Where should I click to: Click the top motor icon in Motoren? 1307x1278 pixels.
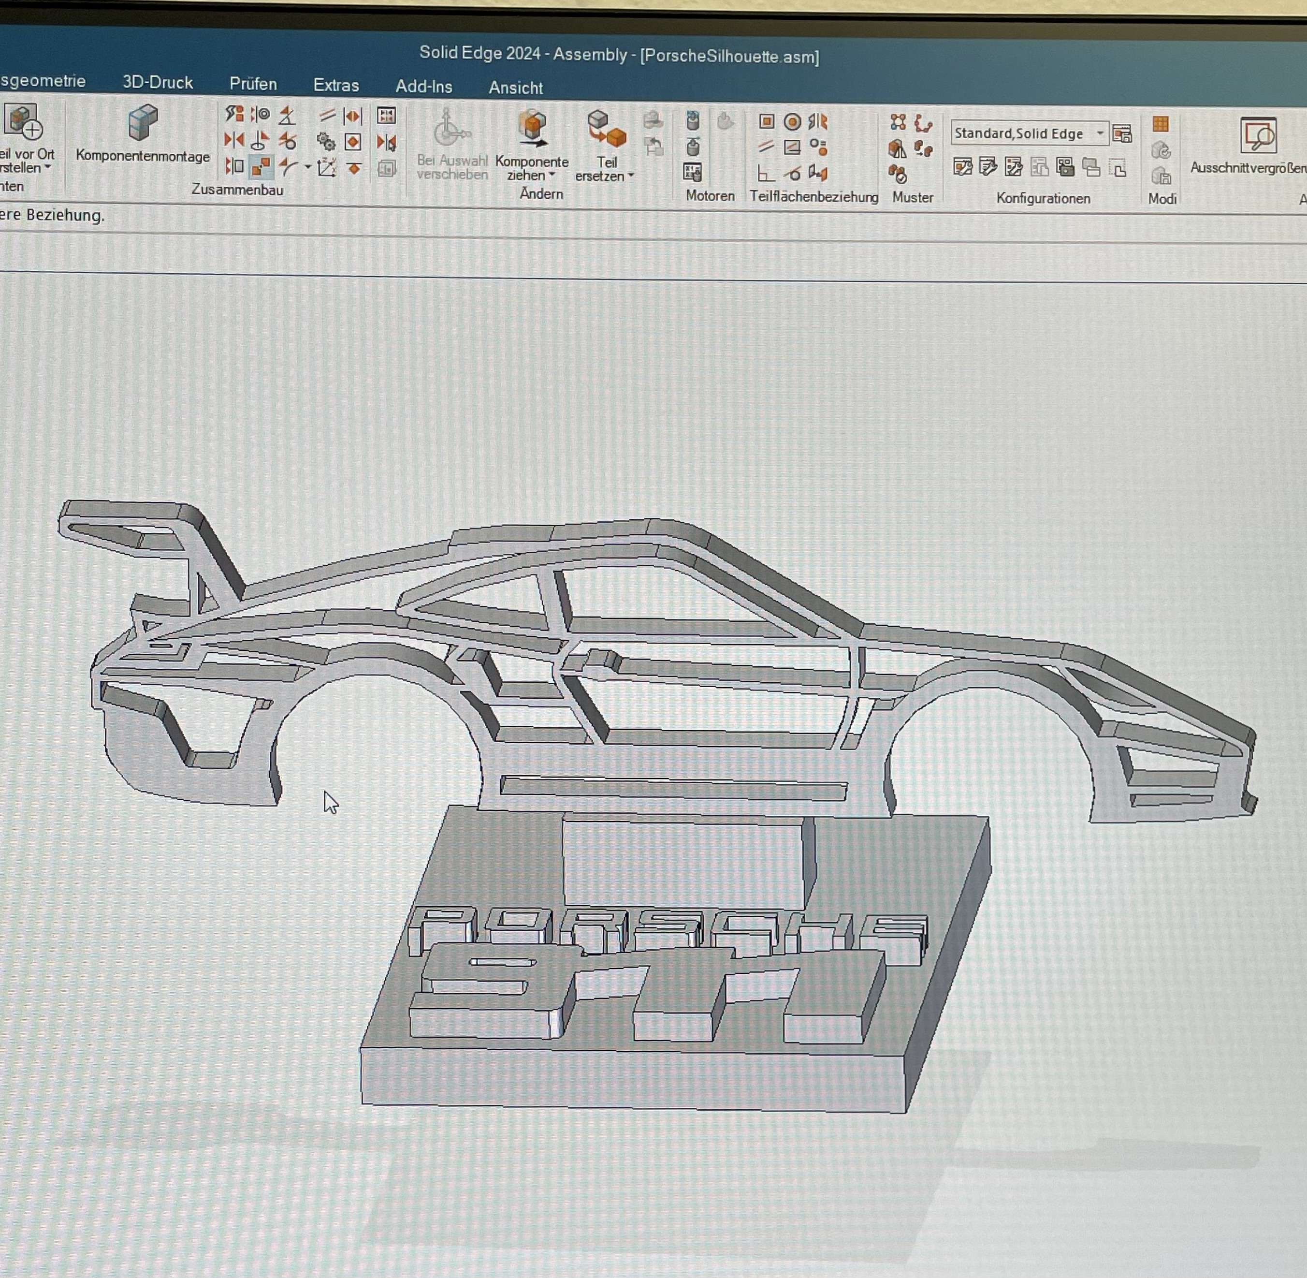[693, 121]
